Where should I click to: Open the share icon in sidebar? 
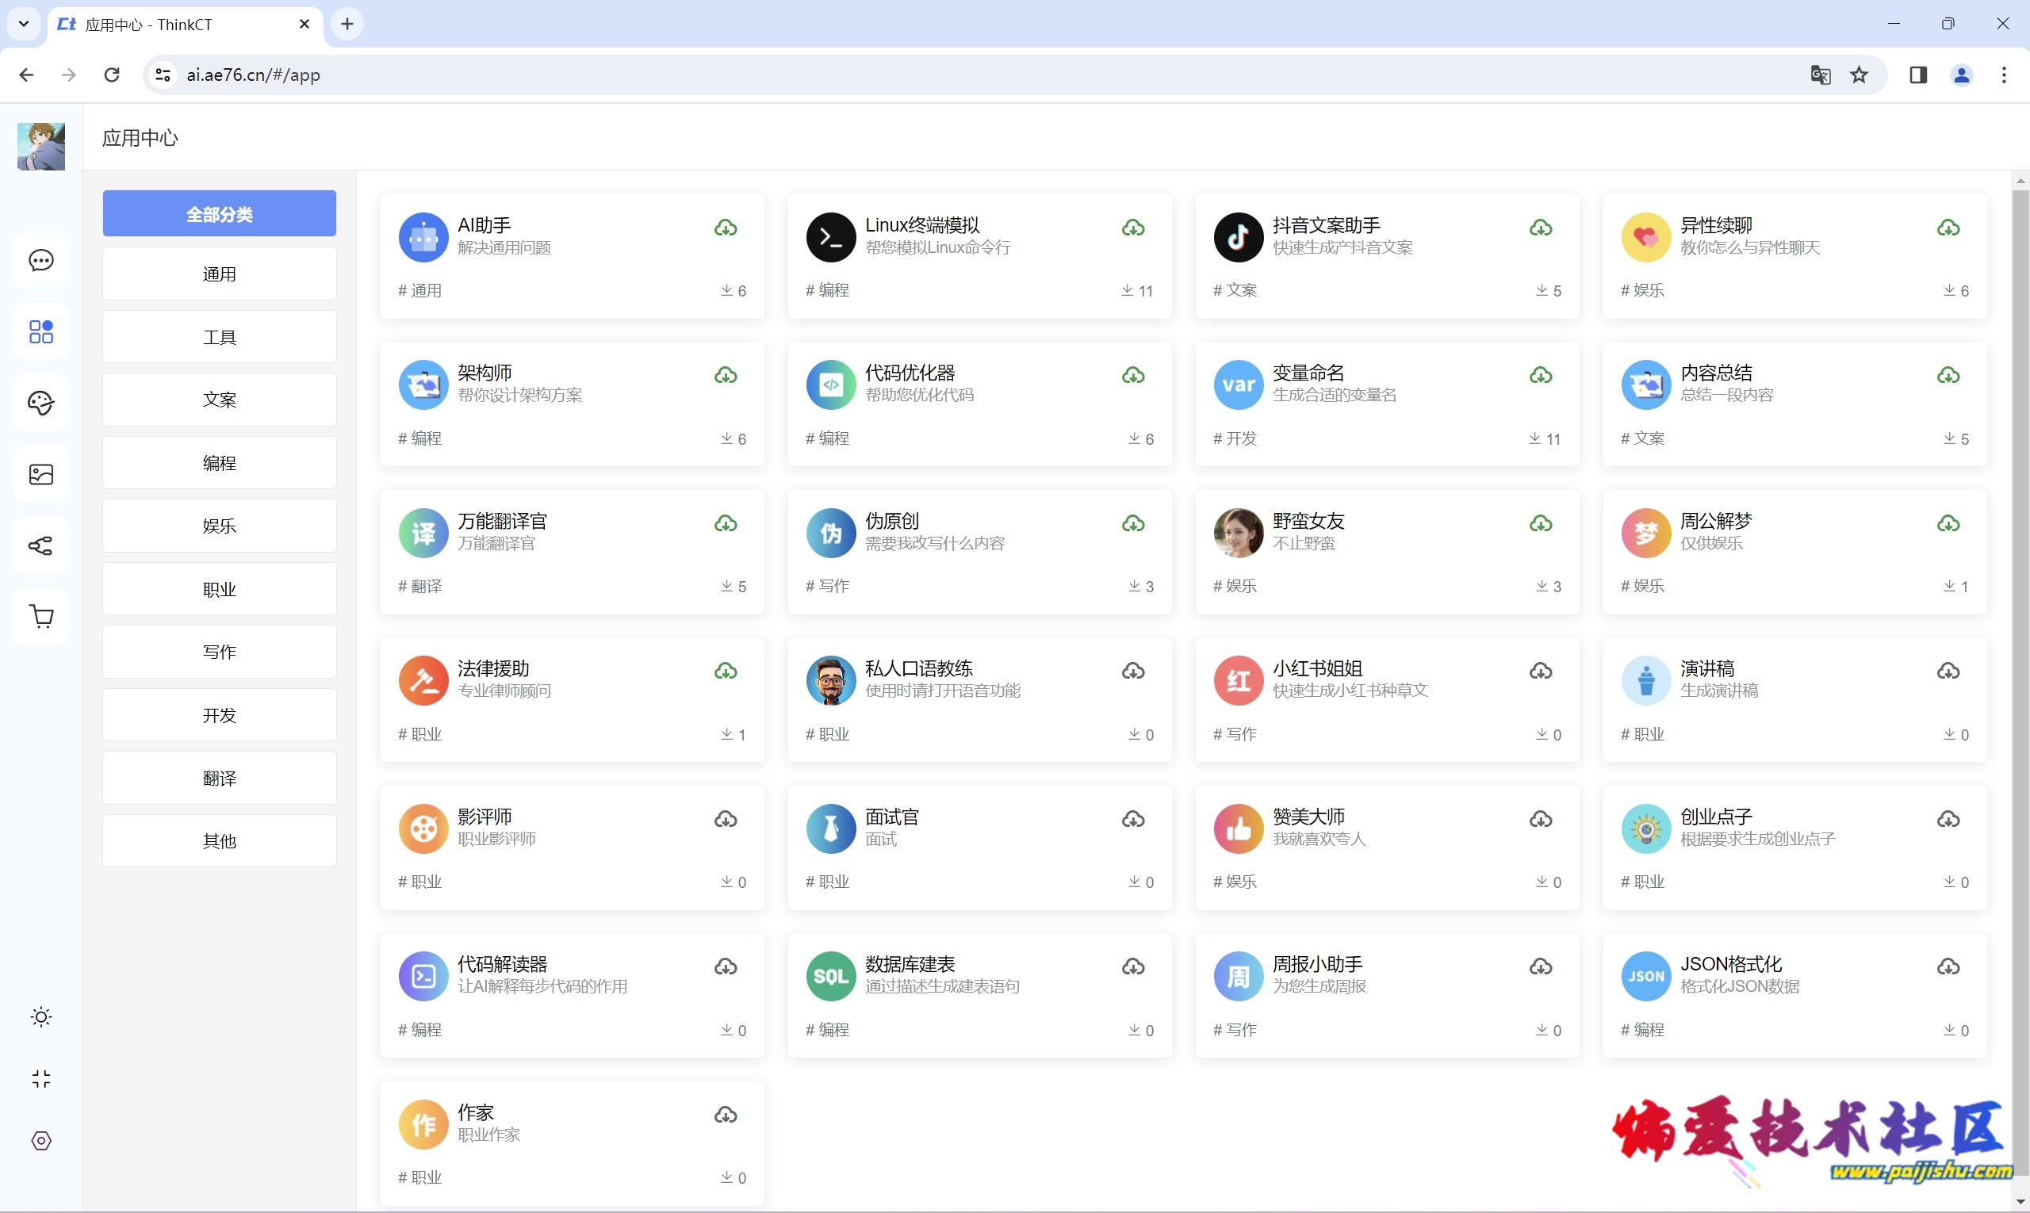[x=41, y=545]
